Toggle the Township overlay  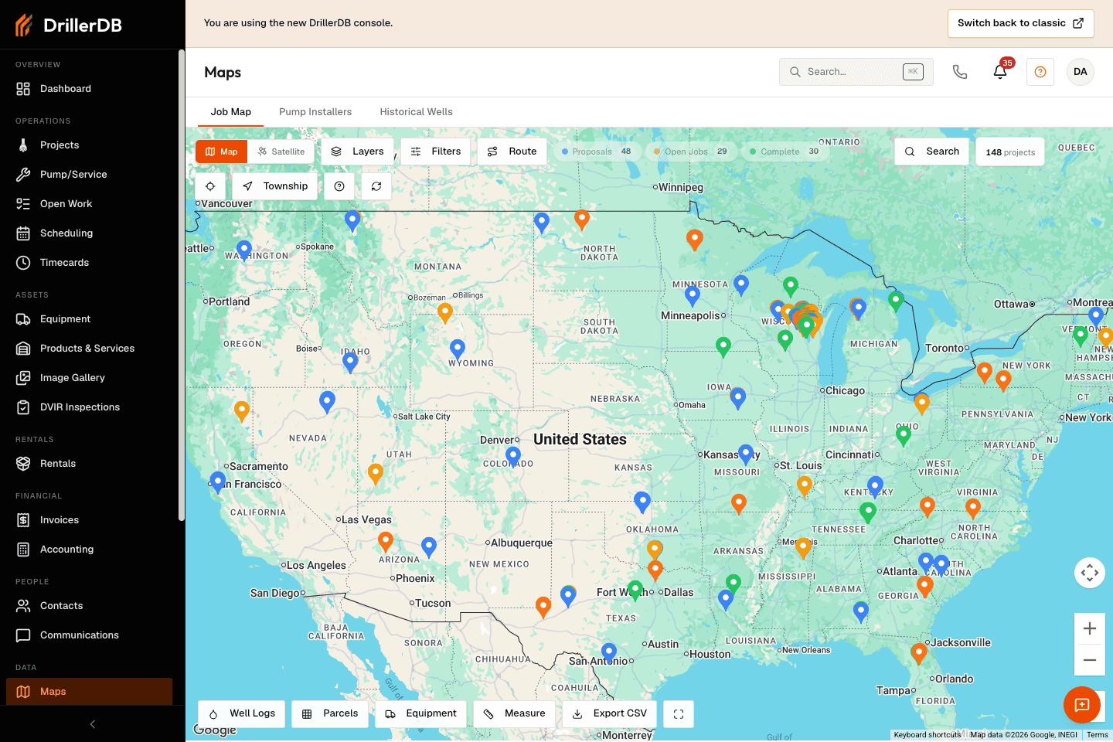(274, 186)
